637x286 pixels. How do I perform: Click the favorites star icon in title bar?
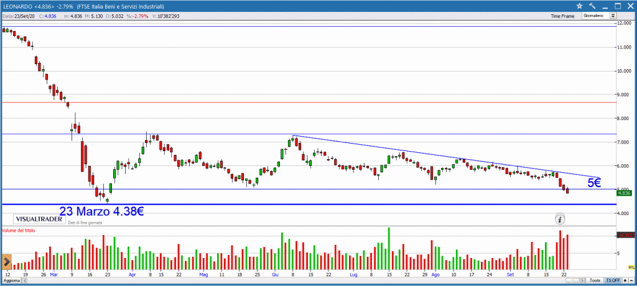pos(579,6)
